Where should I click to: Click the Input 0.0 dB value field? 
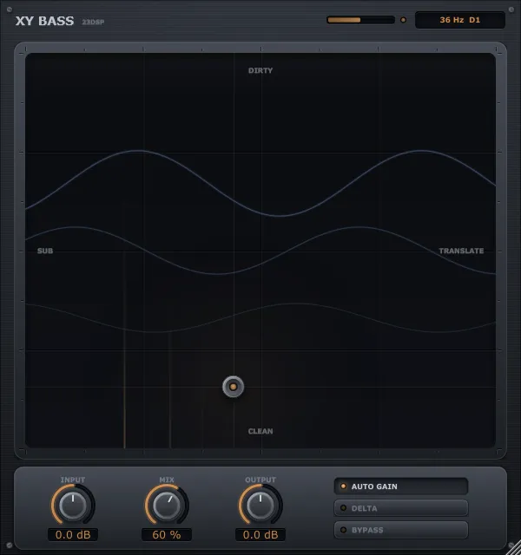73,534
